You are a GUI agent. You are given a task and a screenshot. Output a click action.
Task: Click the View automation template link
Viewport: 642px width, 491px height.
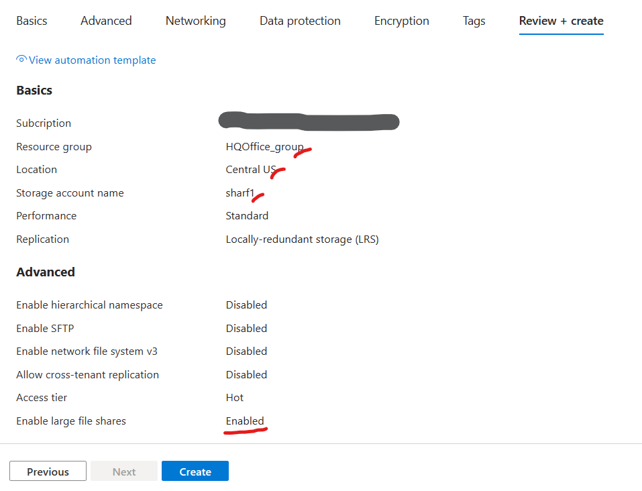(92, 60)
